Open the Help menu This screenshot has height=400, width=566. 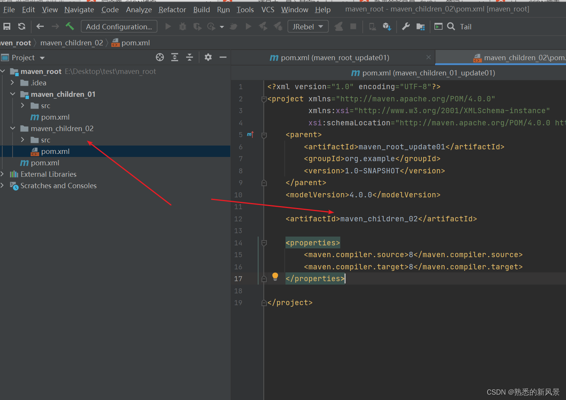click(x=323, y=10)
